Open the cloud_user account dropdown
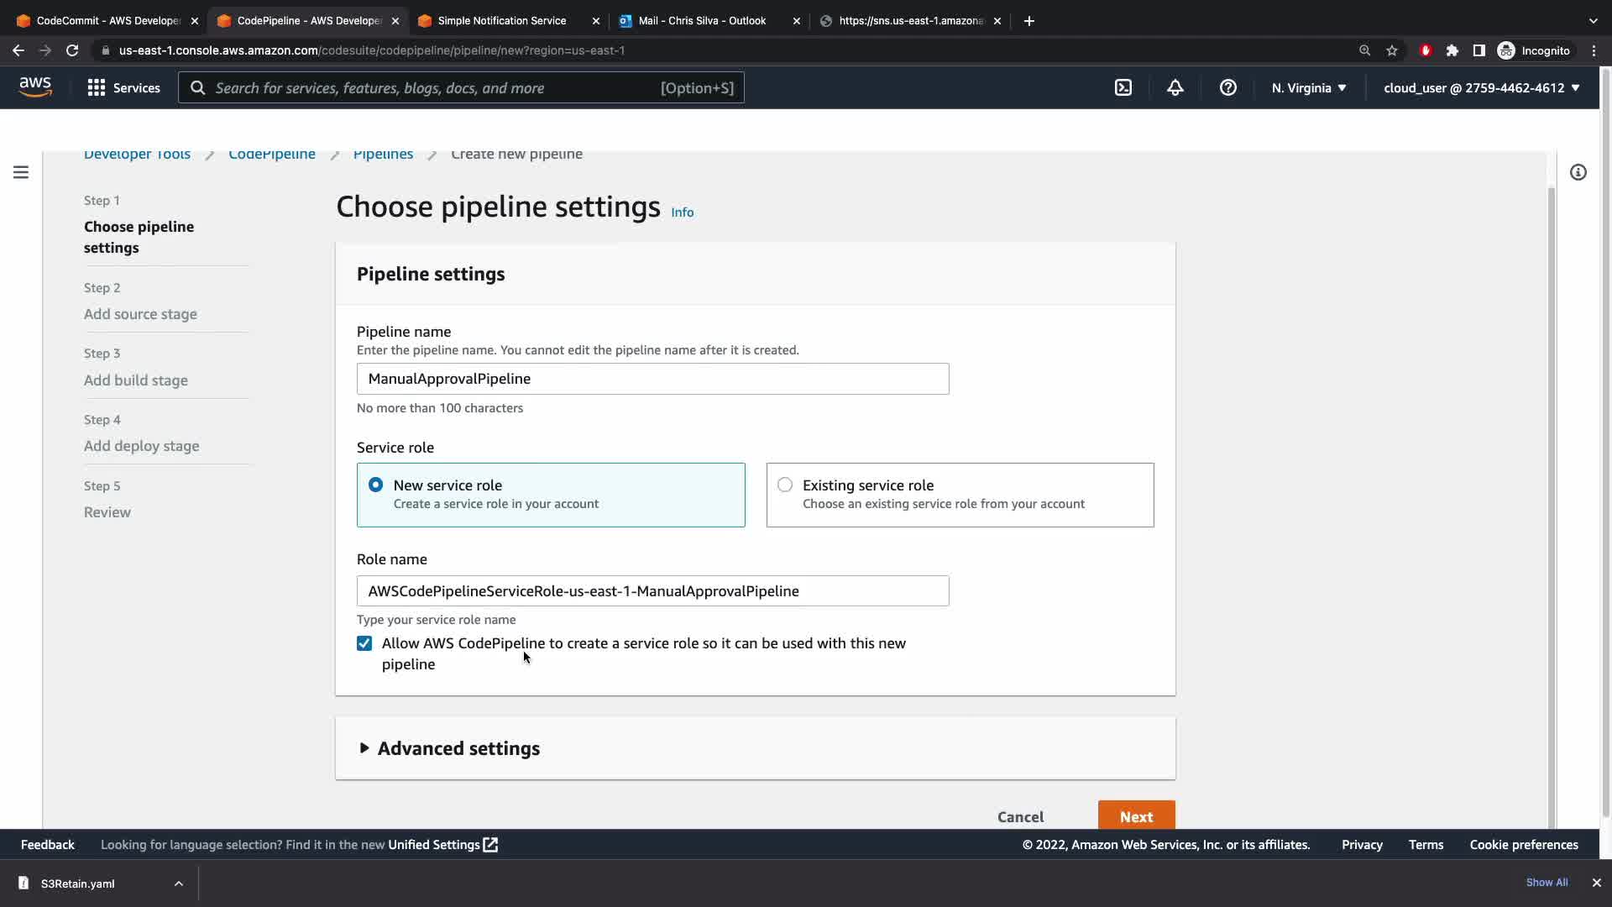 [1481, 87]
